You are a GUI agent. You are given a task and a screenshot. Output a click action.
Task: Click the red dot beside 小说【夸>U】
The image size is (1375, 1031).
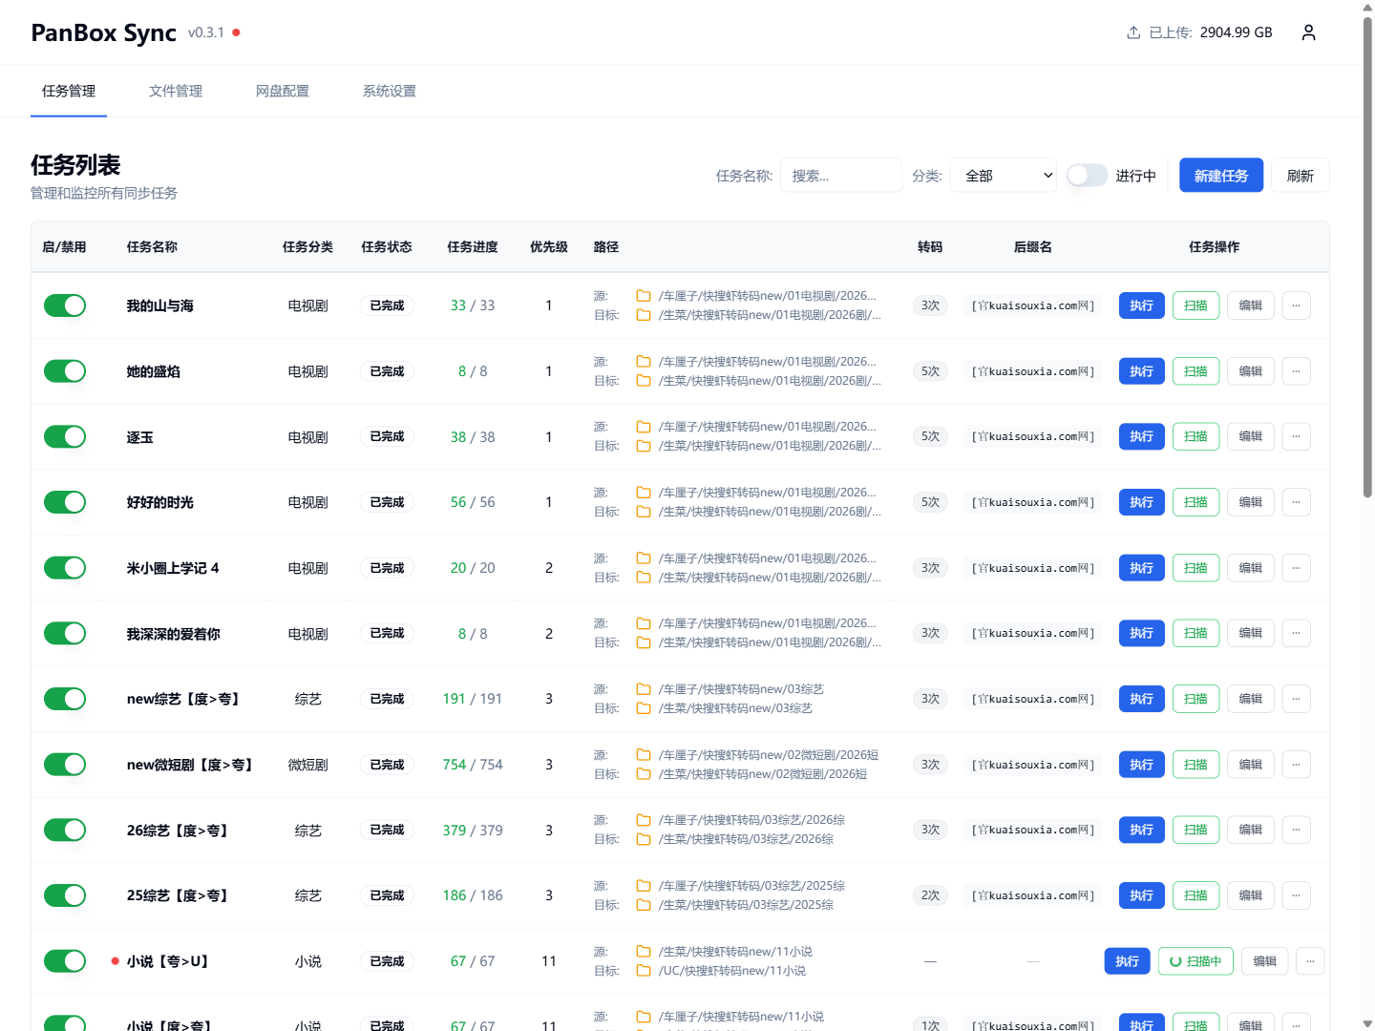coord(115,961)
